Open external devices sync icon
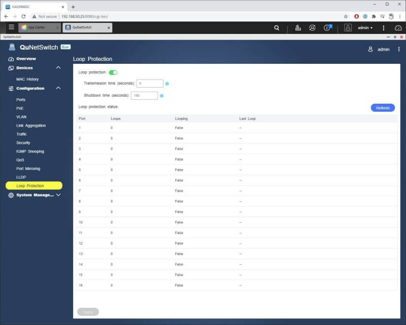Viewport: 406px width, 325px height. 312,28
